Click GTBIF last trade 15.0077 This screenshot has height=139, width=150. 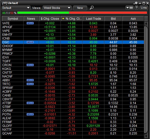(93, 107)
